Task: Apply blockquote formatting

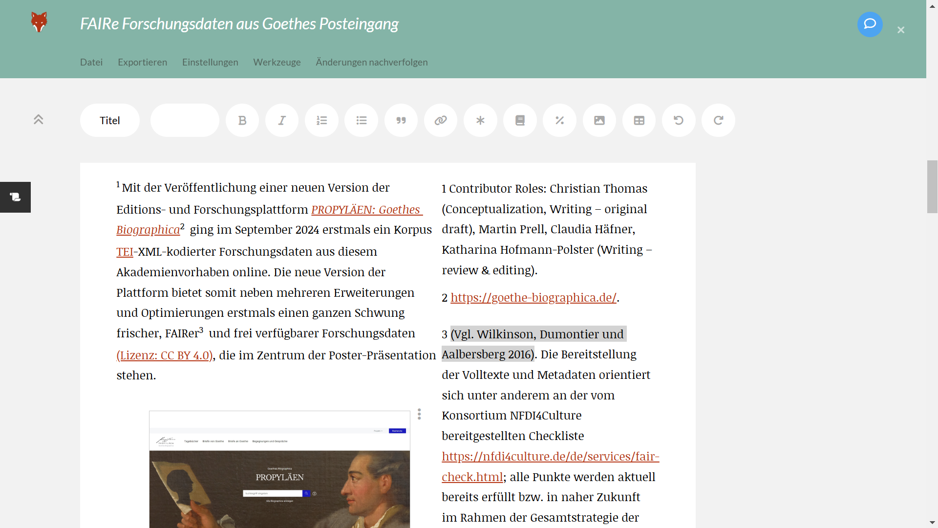Action: tap(401, 120)
